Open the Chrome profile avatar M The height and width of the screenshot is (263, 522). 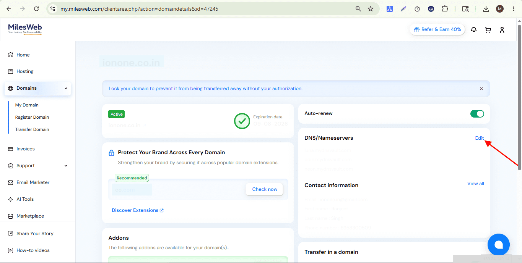point(500,9)
